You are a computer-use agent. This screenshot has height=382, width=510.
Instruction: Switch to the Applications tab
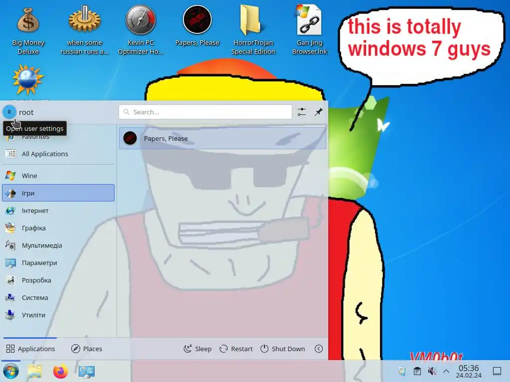[x=30, y=349]
